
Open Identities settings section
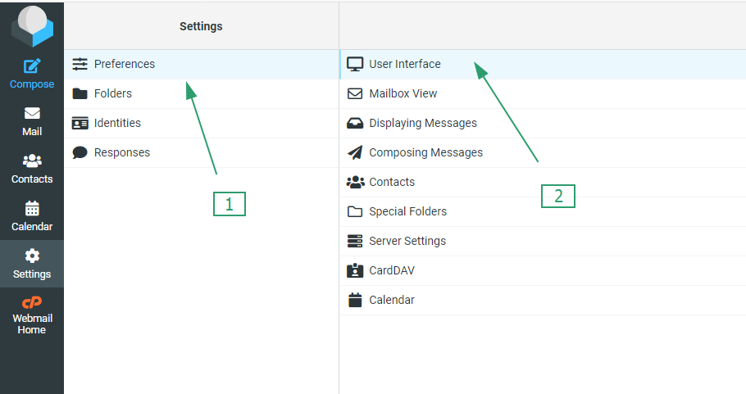pos(117,123)
